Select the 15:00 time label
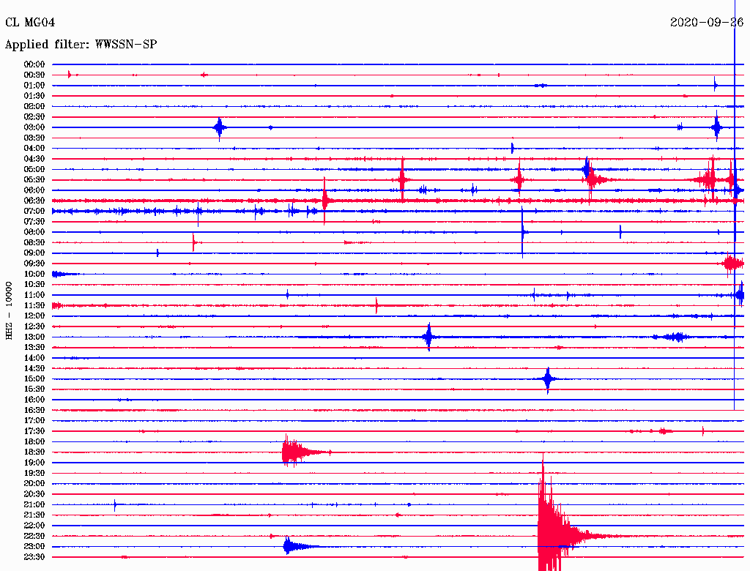 point(34,378)
